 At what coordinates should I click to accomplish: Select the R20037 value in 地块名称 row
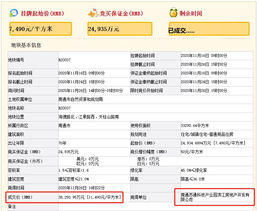tap(64, 108)
